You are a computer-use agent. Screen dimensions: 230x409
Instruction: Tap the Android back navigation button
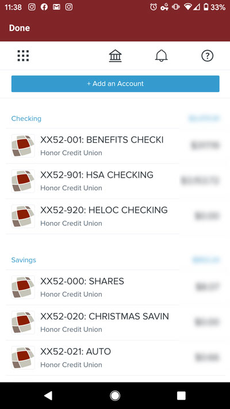(48, 395)
